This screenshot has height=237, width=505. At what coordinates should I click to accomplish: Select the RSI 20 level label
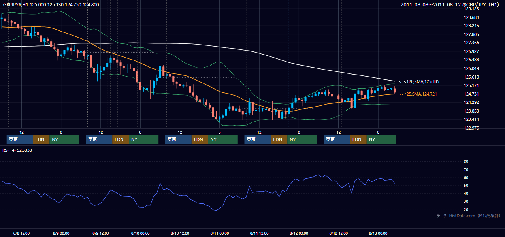[466, 209]
